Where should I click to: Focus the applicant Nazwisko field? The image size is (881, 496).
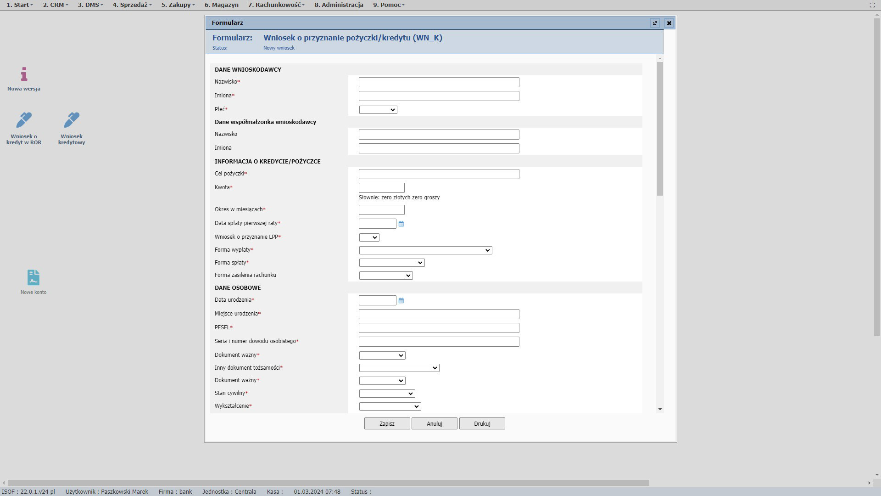[439, 82]
